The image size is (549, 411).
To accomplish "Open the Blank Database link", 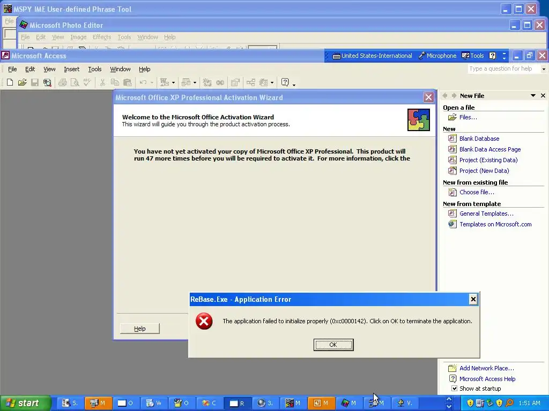I will click(479, 139).
